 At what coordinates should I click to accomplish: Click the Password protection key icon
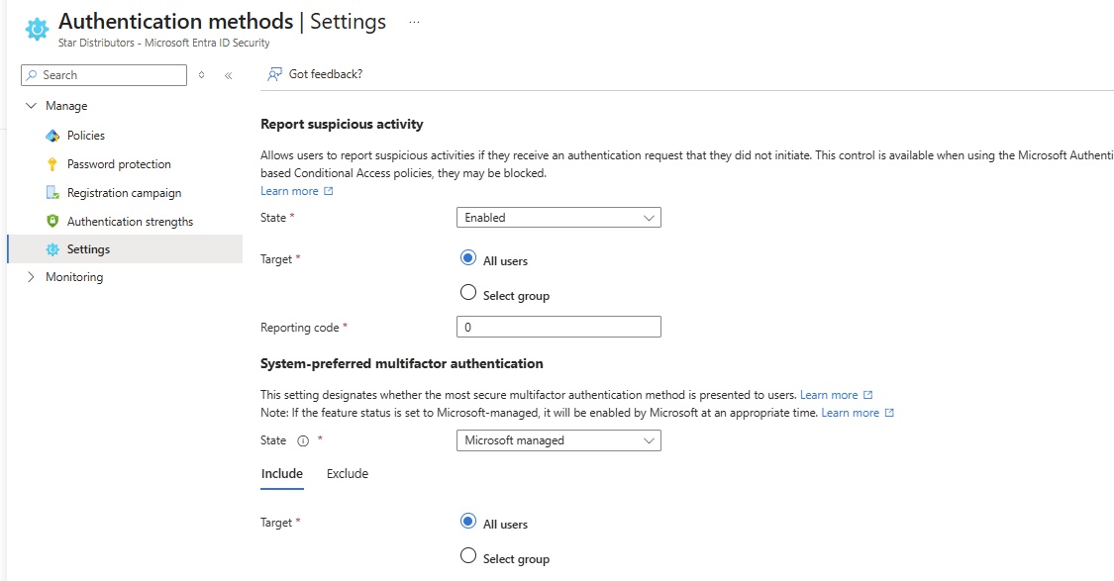(53, 164)
